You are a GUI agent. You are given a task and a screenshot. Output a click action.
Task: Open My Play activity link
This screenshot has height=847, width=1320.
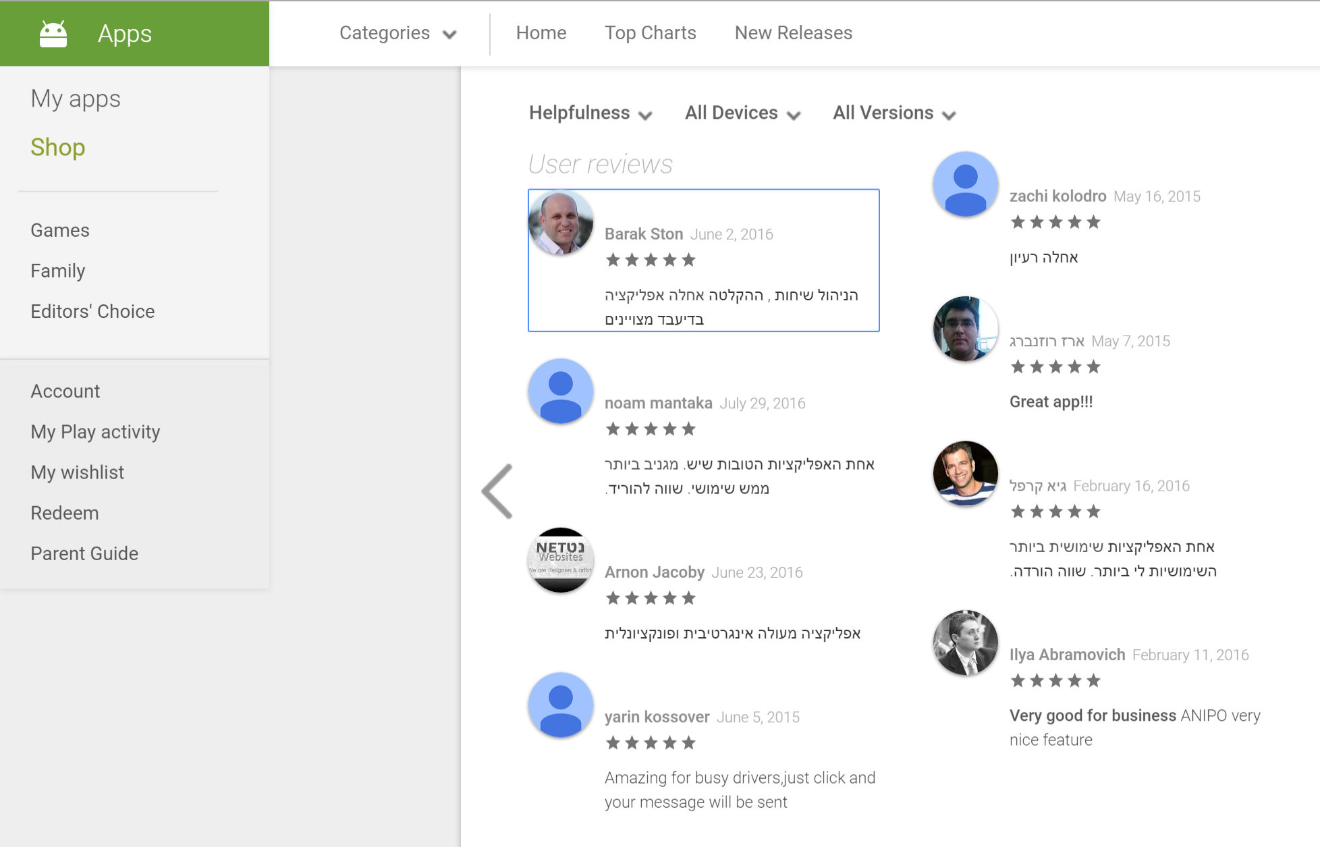tap(95, 432)
